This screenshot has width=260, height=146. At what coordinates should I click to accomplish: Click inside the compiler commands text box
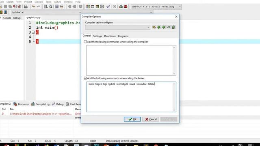tap(131, 60)
